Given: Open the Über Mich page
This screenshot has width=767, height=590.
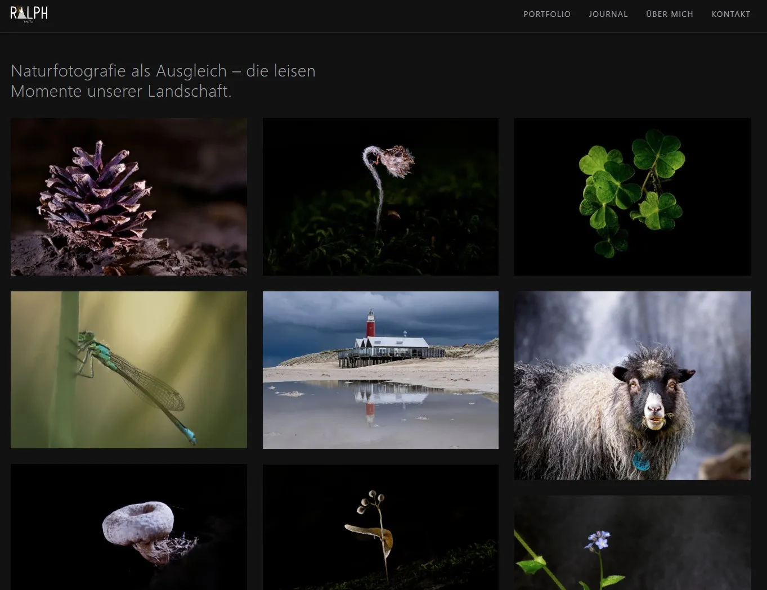Looking at the screenshot, I should [x=670, y=14].
